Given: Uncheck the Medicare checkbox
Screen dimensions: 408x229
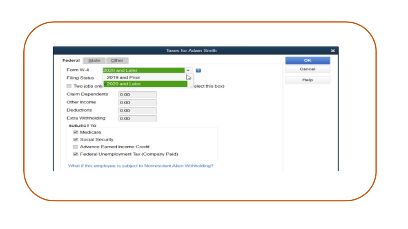Looking at the screenshot, I should [76, 132].
